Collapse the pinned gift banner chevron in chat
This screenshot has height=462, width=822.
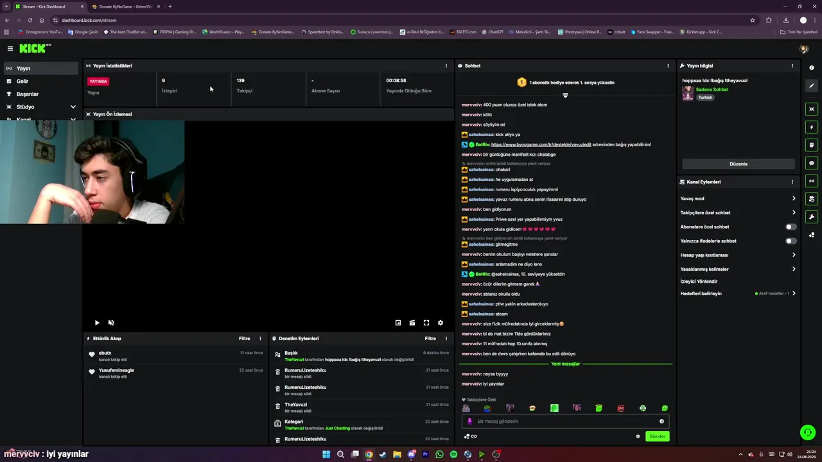(x=565, y=96)
